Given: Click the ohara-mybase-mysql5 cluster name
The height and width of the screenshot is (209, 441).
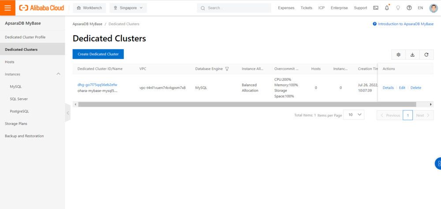Looking at the screenshot, I should point(97,91).
